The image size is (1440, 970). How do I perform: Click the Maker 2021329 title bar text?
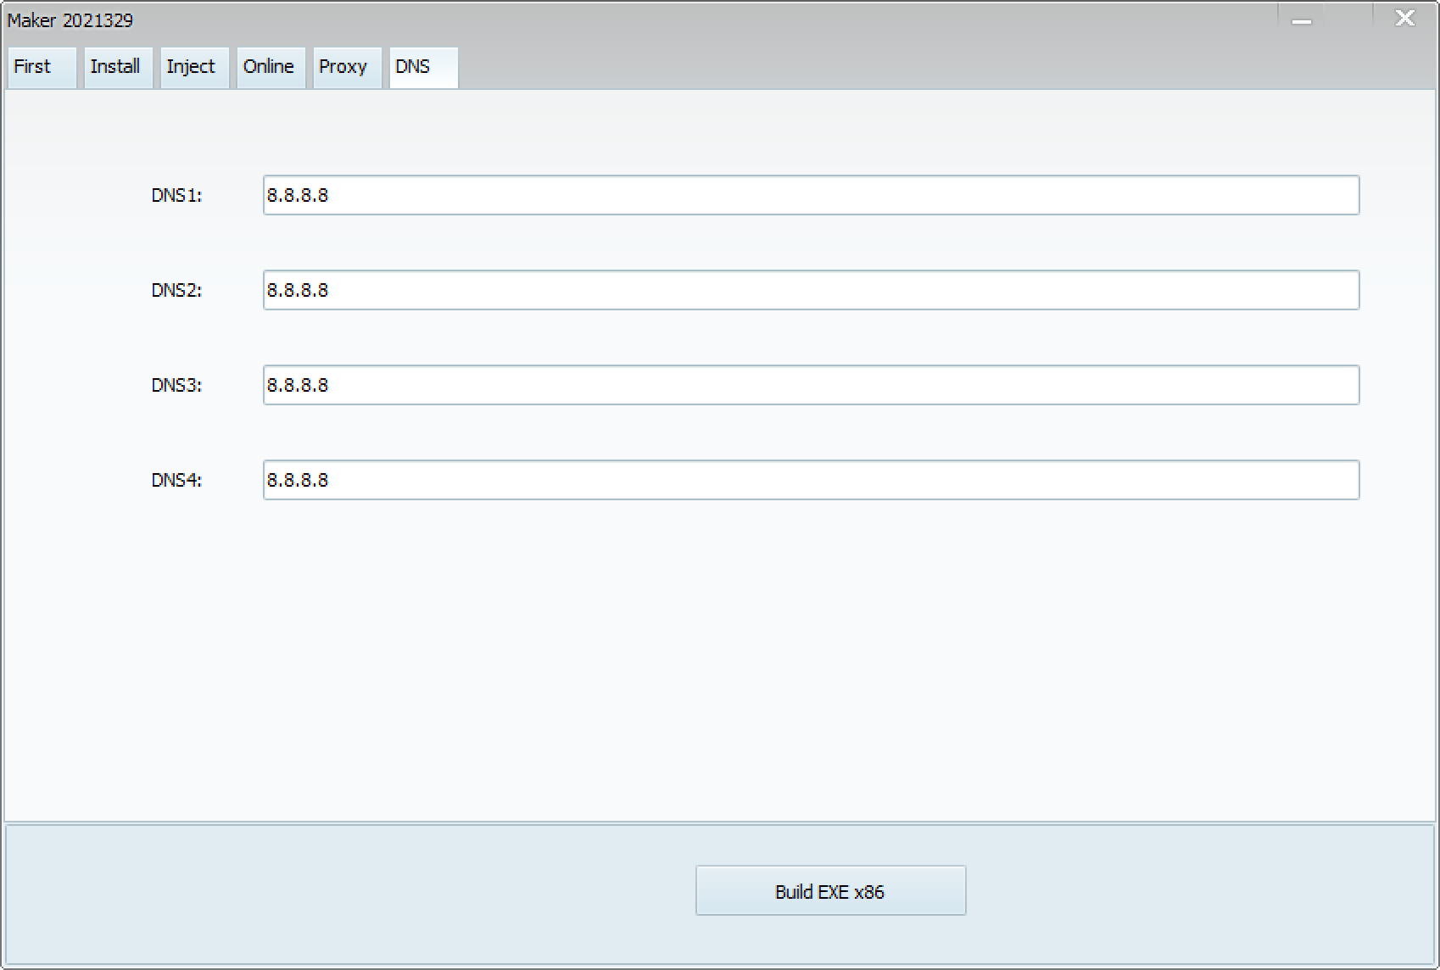[x=70, y=20]
